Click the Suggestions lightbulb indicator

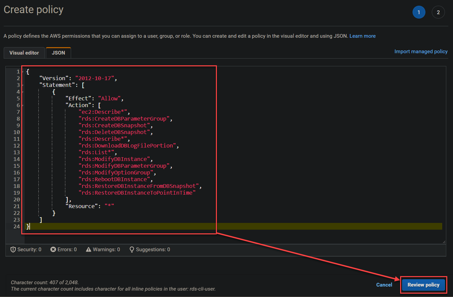click(150, 250)
